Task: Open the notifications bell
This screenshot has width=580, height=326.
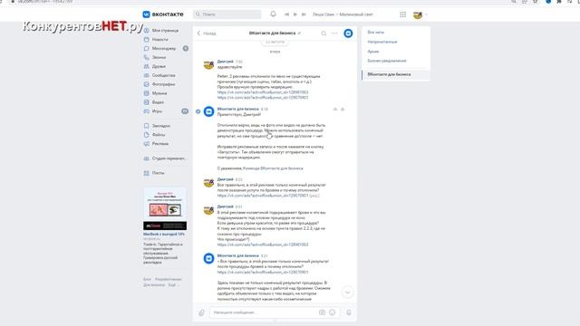Action: (x=273, y=14)
